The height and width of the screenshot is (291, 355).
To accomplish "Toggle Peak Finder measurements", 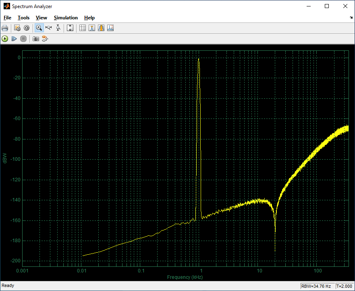I will point(92,28).
